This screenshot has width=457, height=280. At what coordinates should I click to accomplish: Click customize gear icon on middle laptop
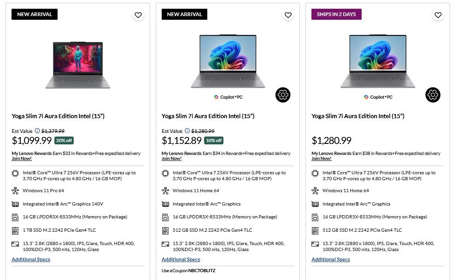[x=283, y=95]
